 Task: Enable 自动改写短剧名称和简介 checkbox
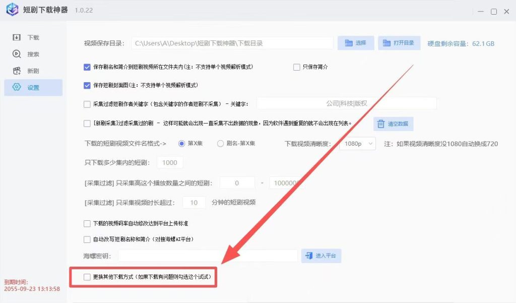tap(87, 239)
